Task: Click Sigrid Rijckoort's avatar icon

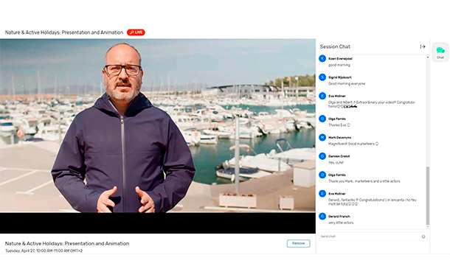Action: pyautogui.click(x=322, y=77)
